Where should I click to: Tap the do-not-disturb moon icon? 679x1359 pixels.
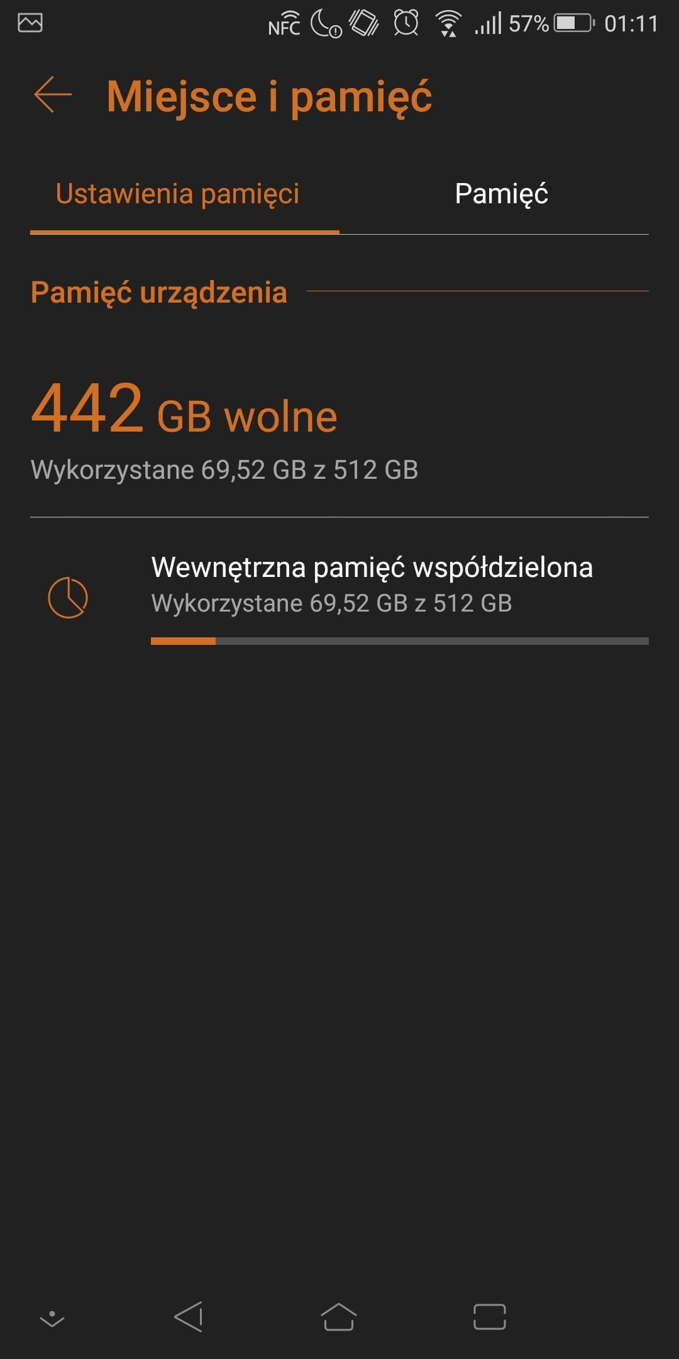click(326, 25)
